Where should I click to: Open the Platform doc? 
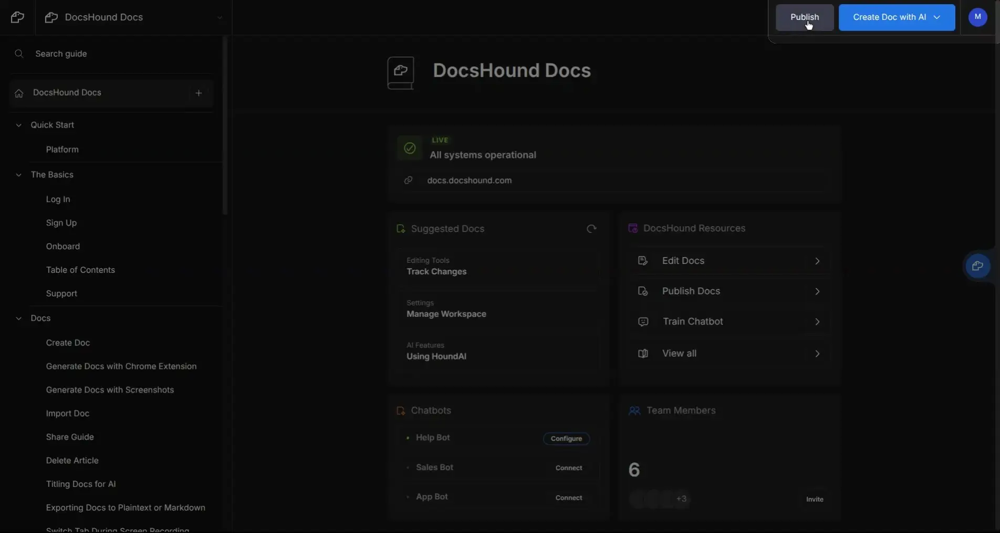pyautogui.click(x=62, y=150)
